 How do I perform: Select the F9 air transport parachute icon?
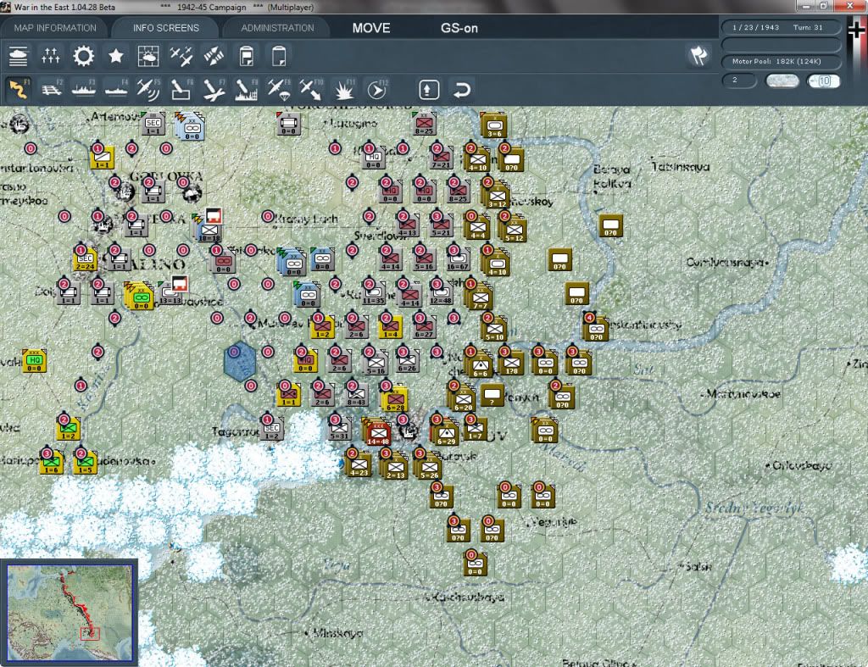[278, 89]
